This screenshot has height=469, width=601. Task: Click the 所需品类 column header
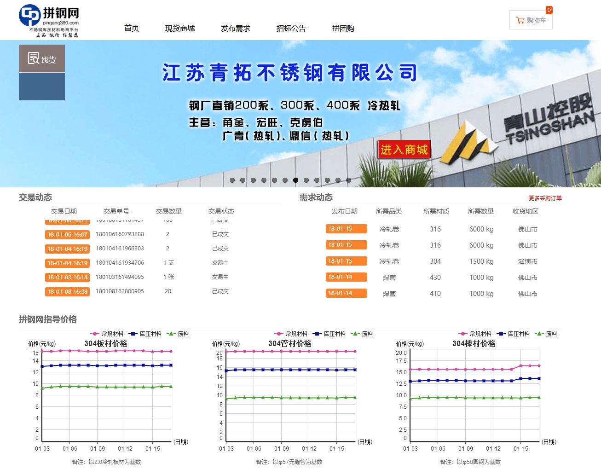pos(389,211)
